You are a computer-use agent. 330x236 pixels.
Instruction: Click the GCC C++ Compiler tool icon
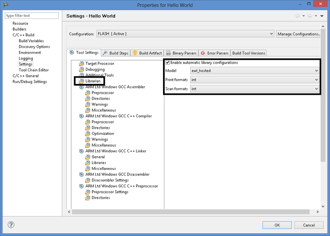pos(81,116)
